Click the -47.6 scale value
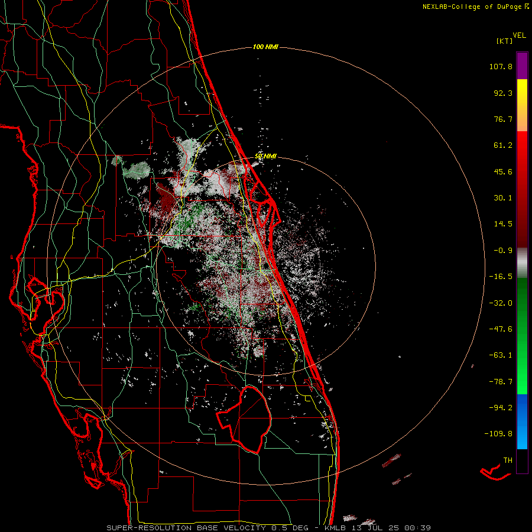 [x=501, y=329]
